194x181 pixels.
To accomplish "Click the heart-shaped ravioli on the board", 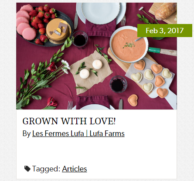I will tap(151, 77).
